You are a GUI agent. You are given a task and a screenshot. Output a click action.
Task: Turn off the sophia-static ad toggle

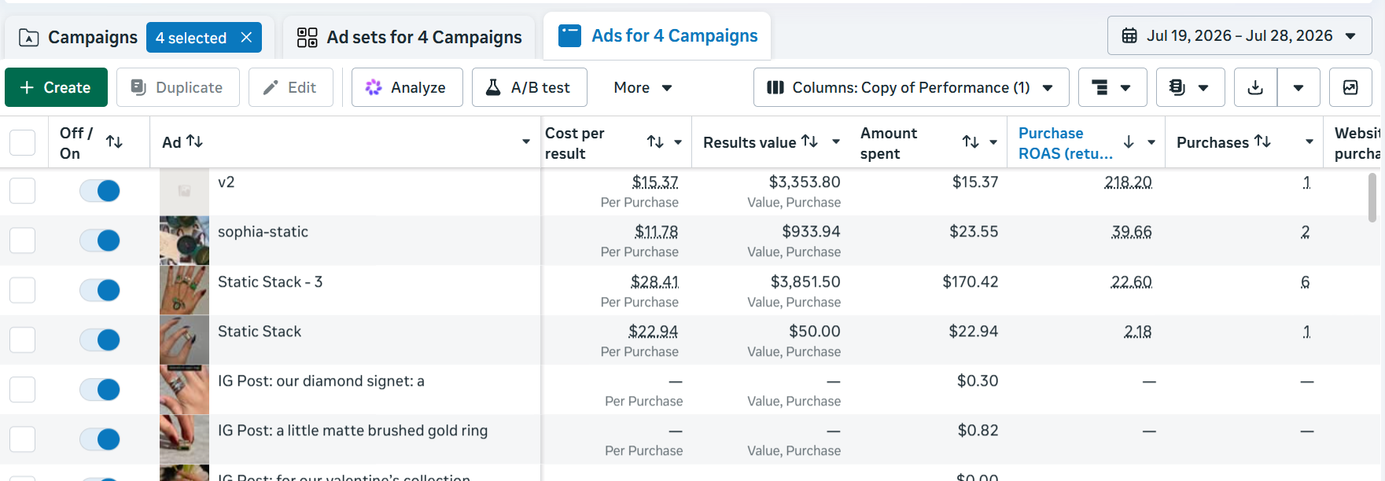[100, 240]
